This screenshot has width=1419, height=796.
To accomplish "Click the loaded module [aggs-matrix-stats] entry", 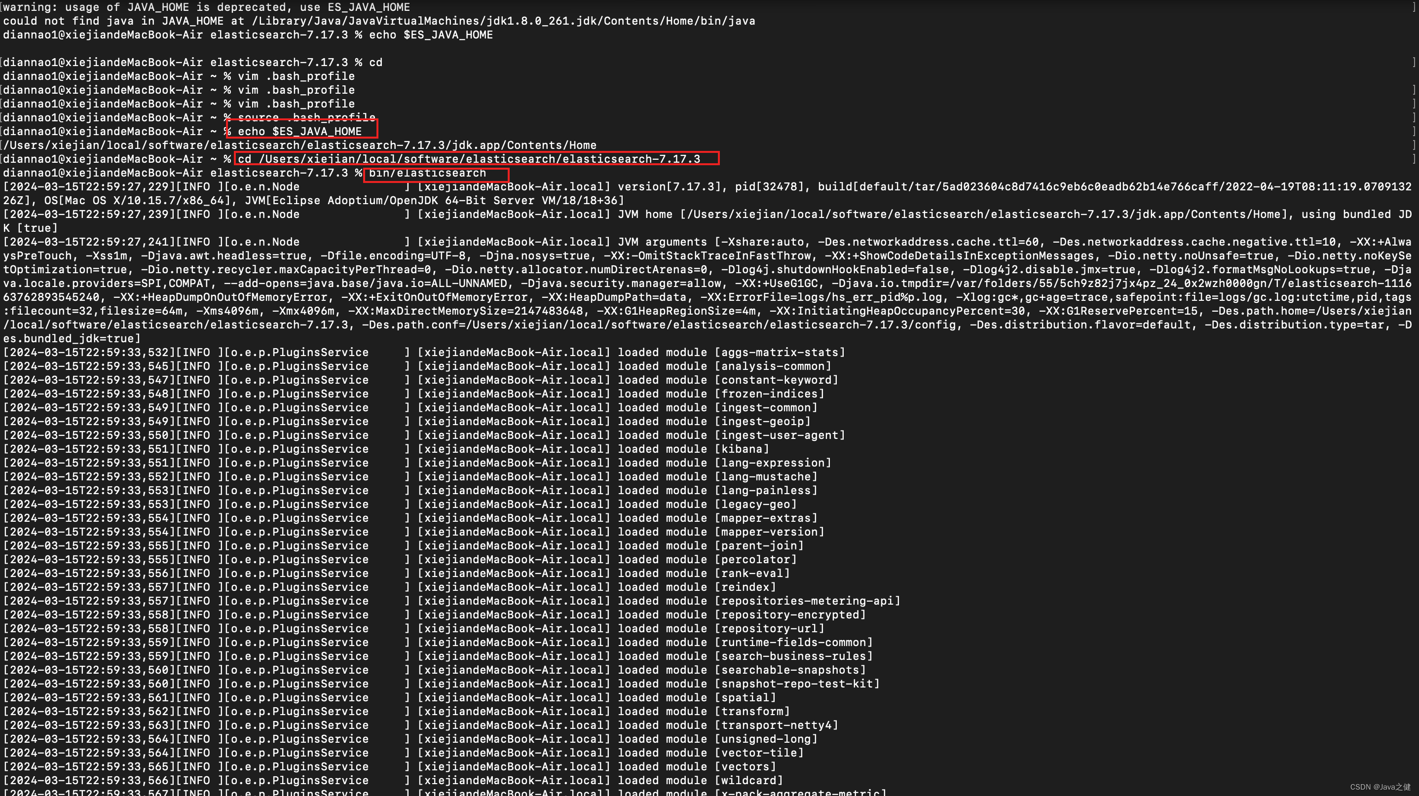I will 780,352.
